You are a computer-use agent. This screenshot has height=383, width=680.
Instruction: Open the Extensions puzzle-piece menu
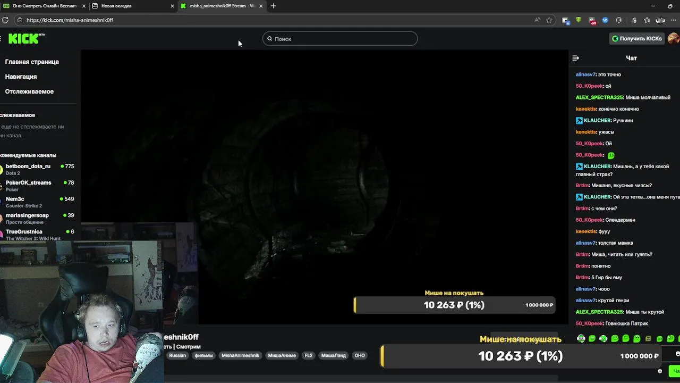pyautogui.click(x=619, y=20)
